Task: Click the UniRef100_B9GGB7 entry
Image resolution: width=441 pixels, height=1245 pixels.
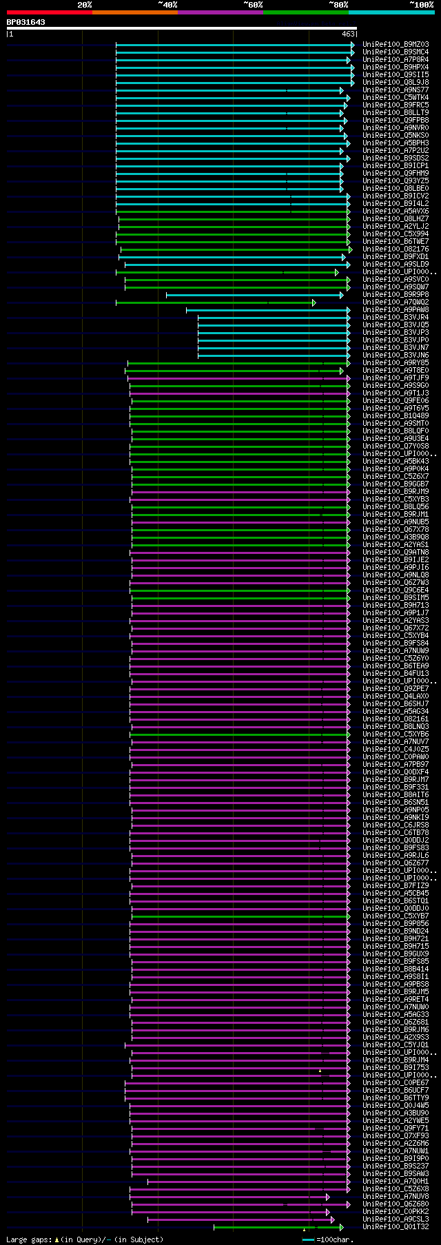Action: (x=396, y=484)
